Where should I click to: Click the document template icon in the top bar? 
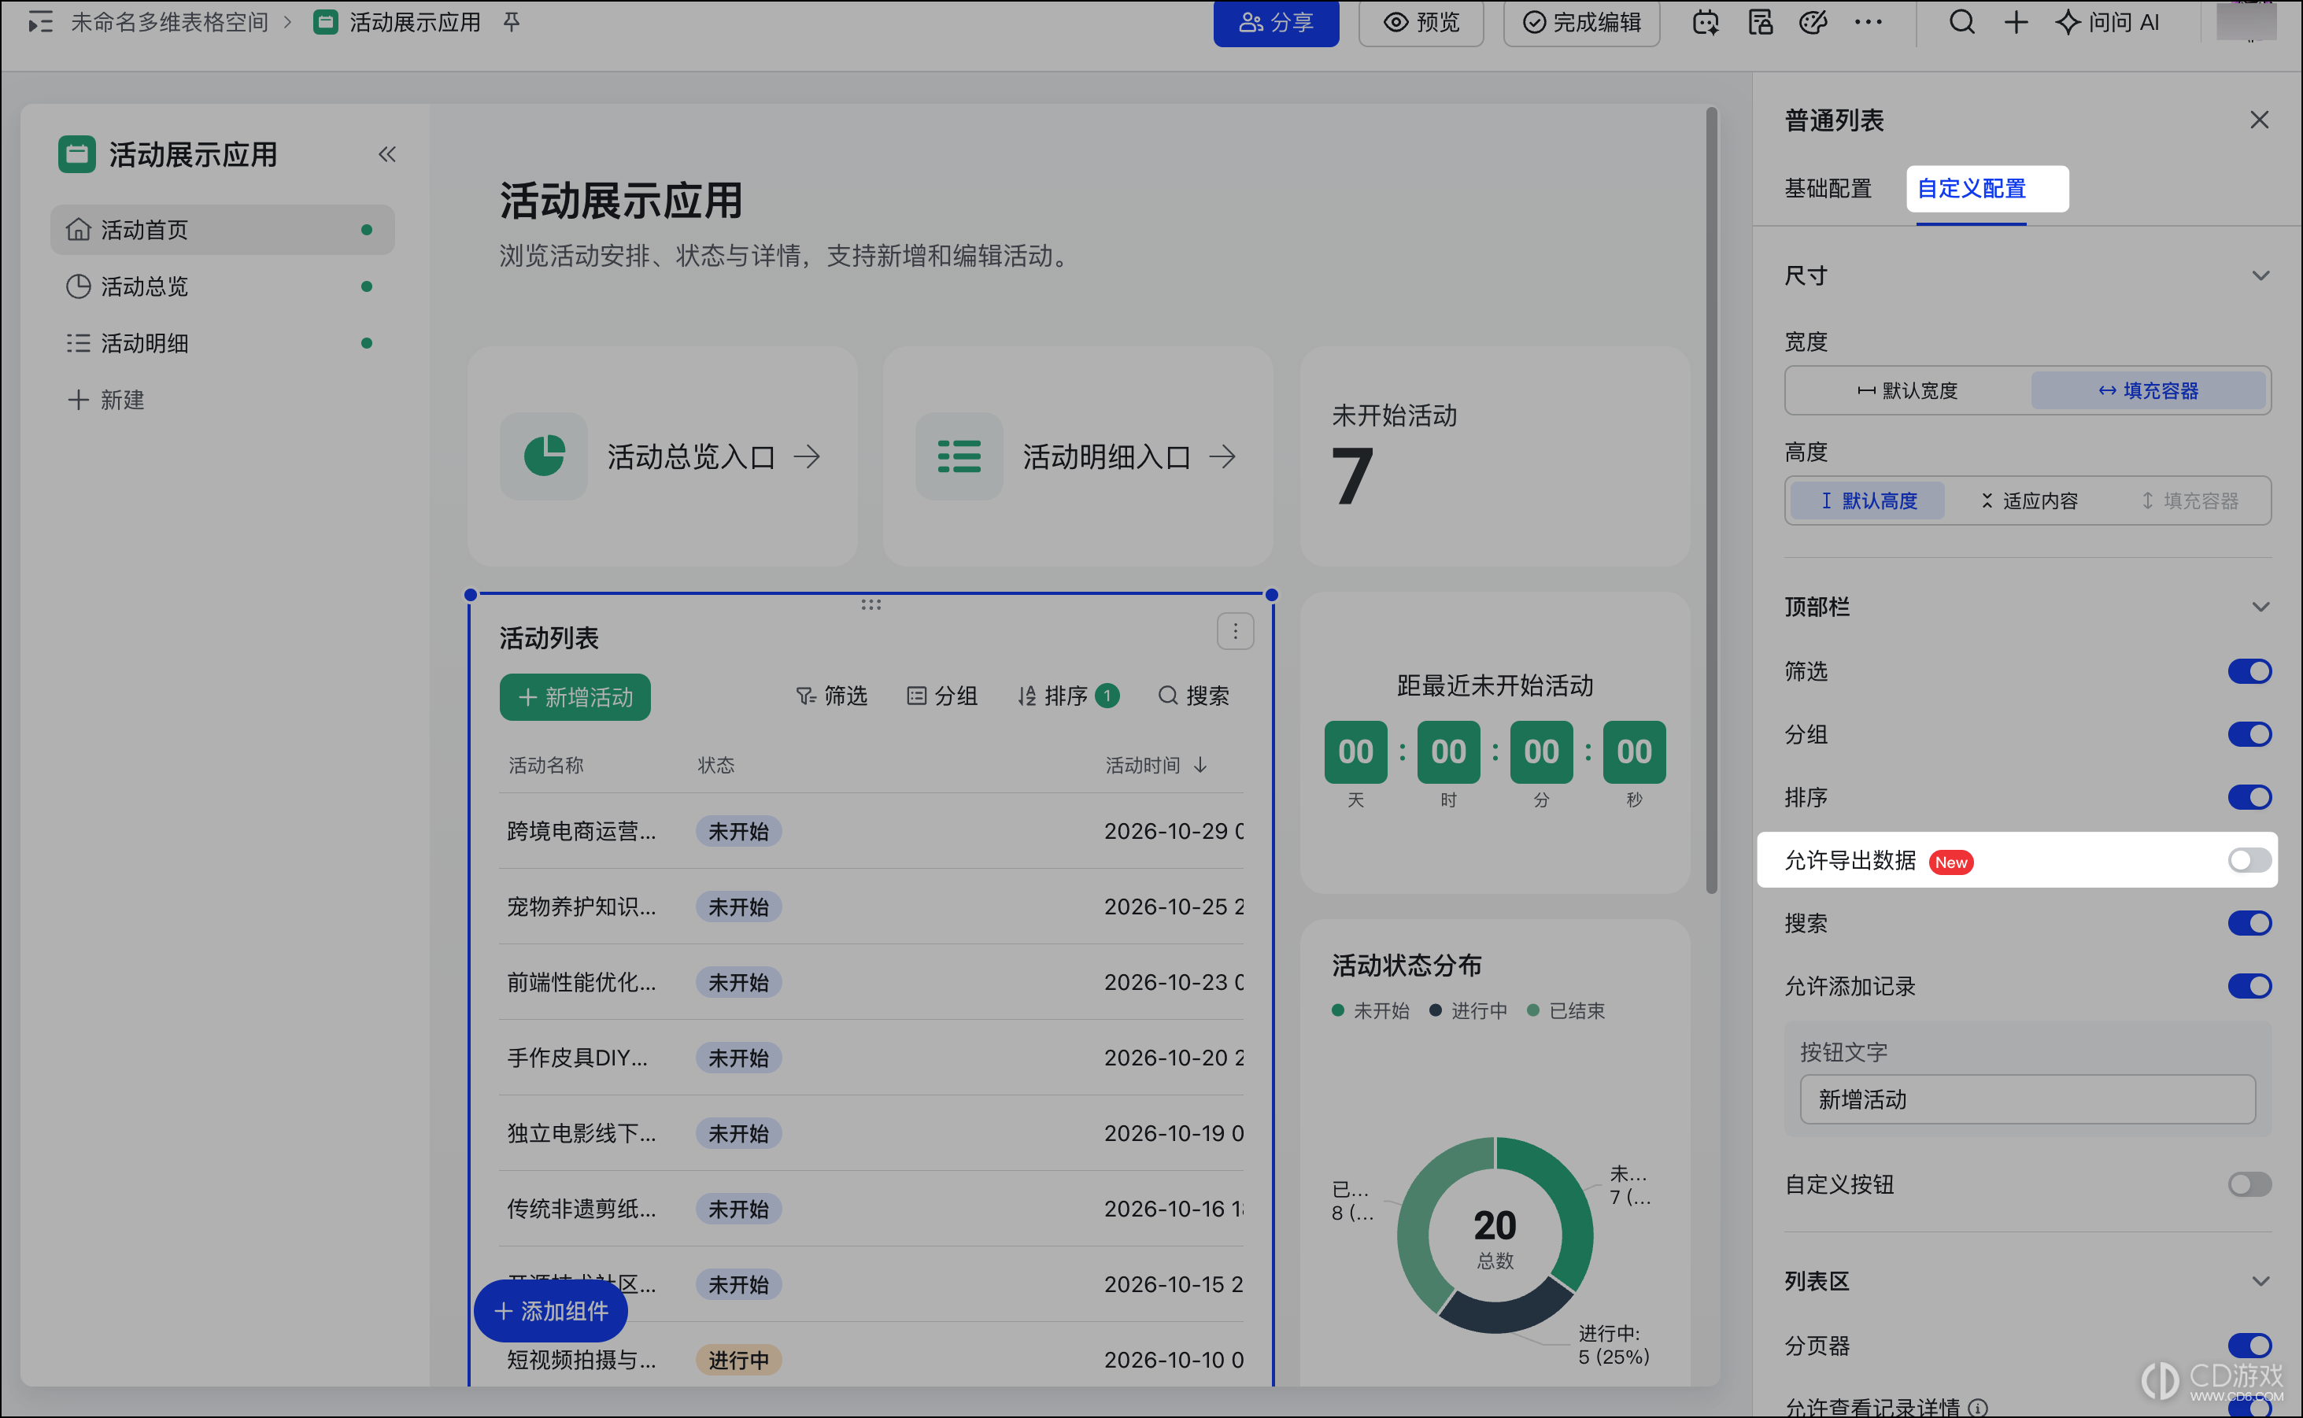point(1760,21)
